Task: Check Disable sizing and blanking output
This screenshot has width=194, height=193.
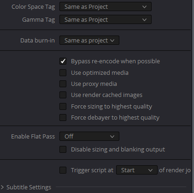Action: [x=63, y=150]
